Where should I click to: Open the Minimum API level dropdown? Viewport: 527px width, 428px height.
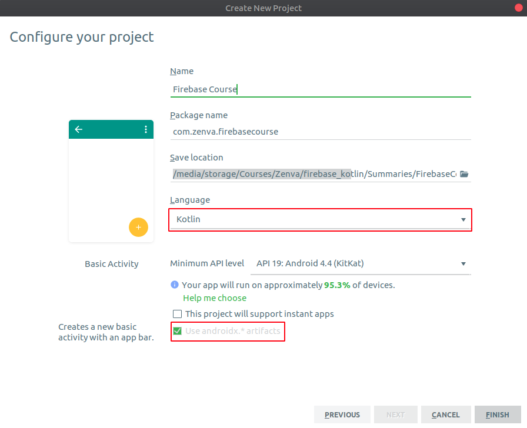coord(361,264)
